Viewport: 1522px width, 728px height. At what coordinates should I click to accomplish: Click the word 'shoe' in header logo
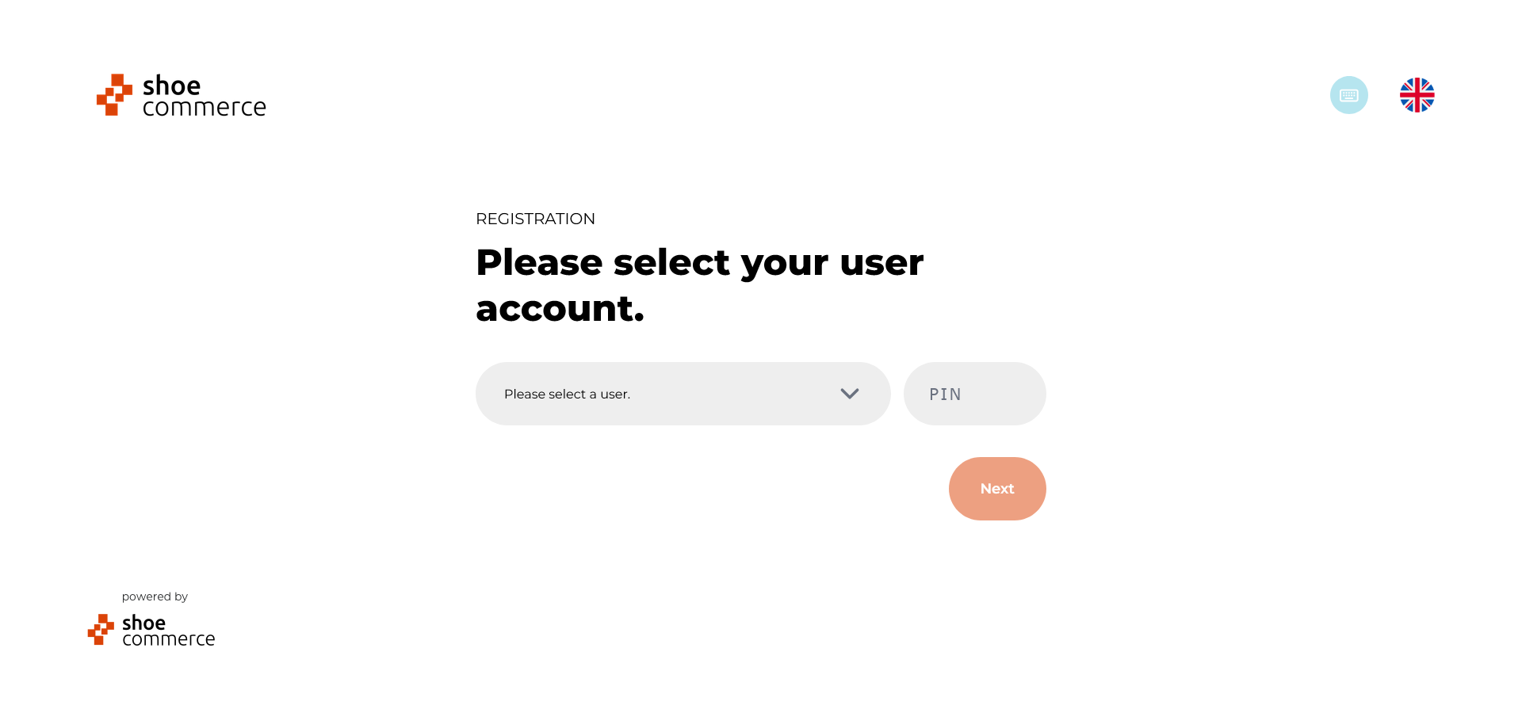coord(171,86)
